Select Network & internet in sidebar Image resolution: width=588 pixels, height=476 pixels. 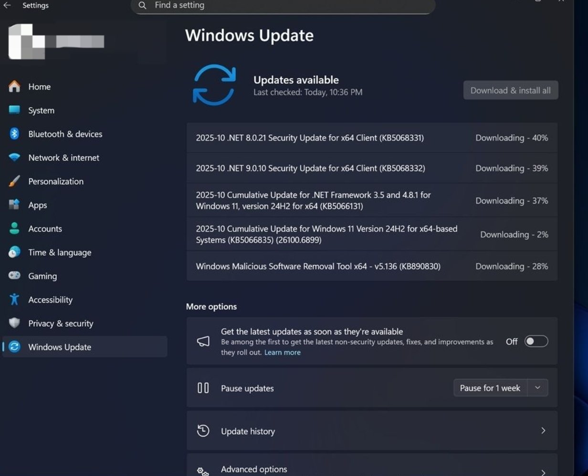point(85,157)
